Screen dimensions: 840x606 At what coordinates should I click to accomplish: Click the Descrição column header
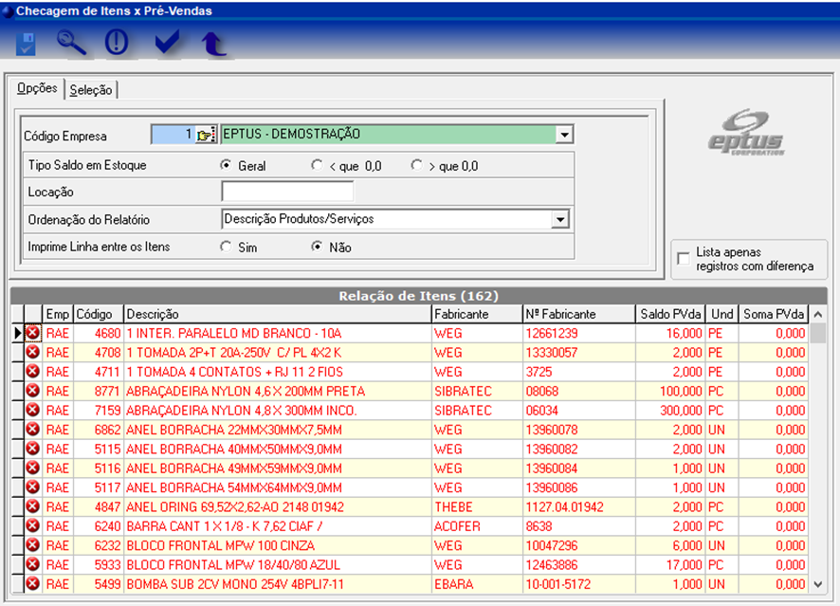[x=277, y=314]
